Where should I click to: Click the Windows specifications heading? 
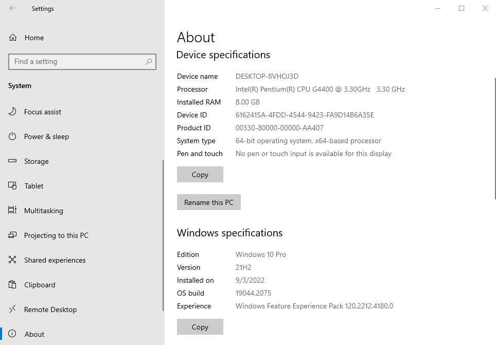coord(229,233)
